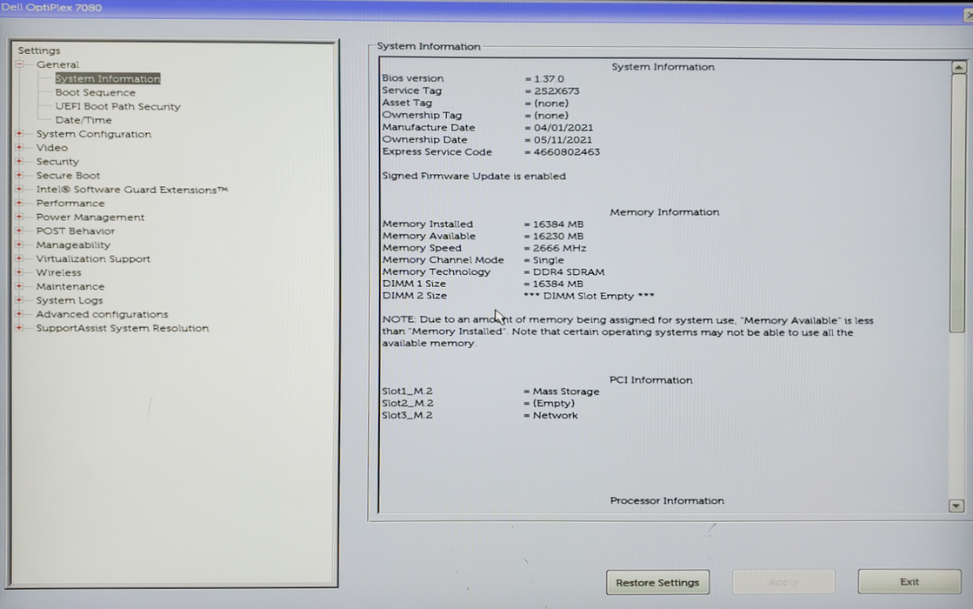Expand the Maintenance node
The image size is (973, 609).
19,286
